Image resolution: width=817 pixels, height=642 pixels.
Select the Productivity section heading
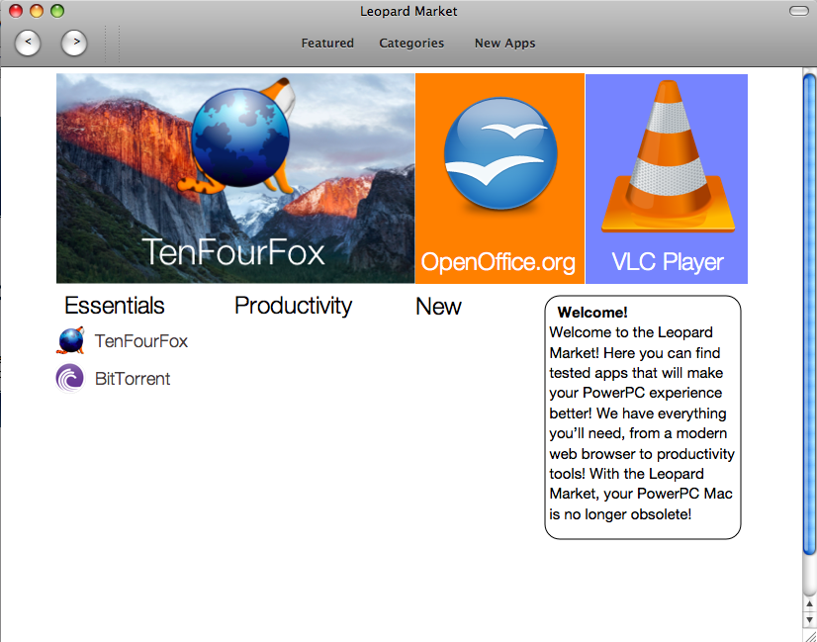click(x=294, y=306)
